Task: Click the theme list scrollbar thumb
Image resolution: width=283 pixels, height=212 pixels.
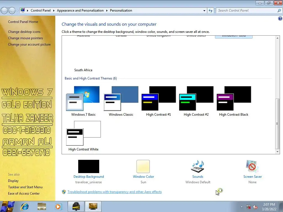Action: [277, 123]
